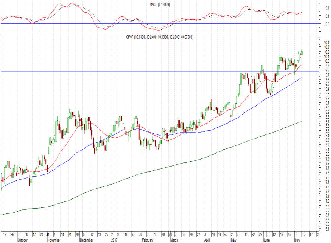Select the 7.5 price axis label
This screenshot has height=243, width=331.
click(327, 177)
